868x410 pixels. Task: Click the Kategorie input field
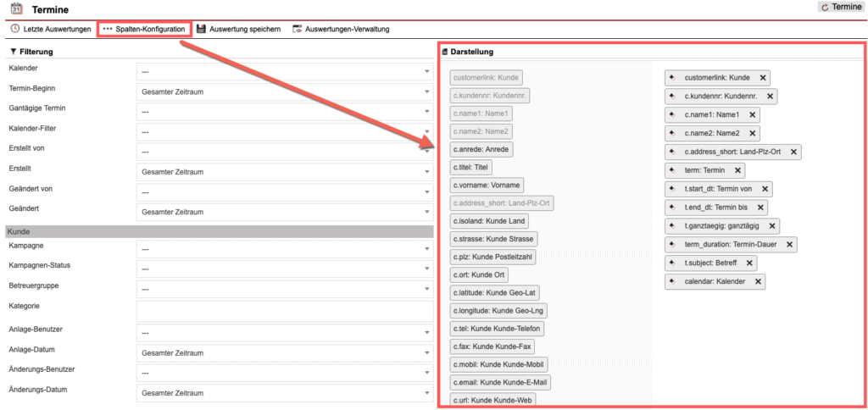coord(284,312)
